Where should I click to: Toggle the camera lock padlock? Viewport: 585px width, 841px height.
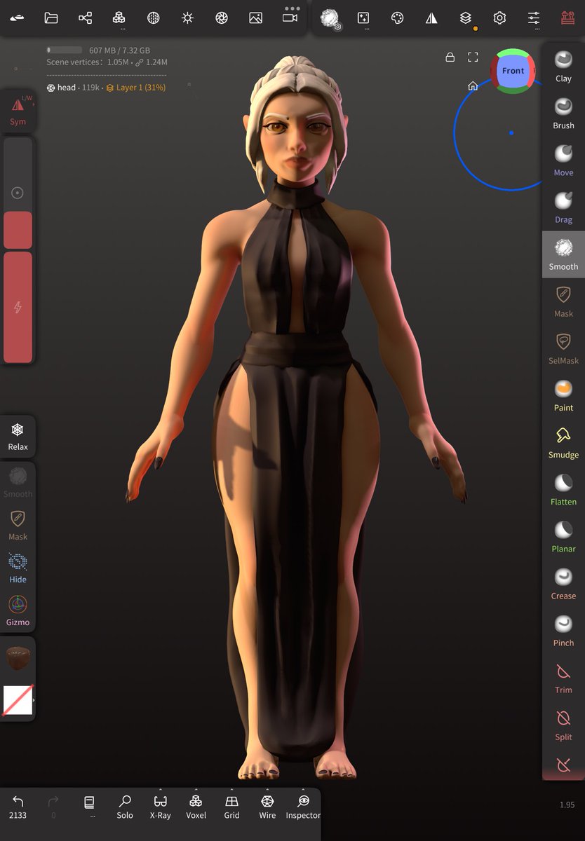(450, 57)
